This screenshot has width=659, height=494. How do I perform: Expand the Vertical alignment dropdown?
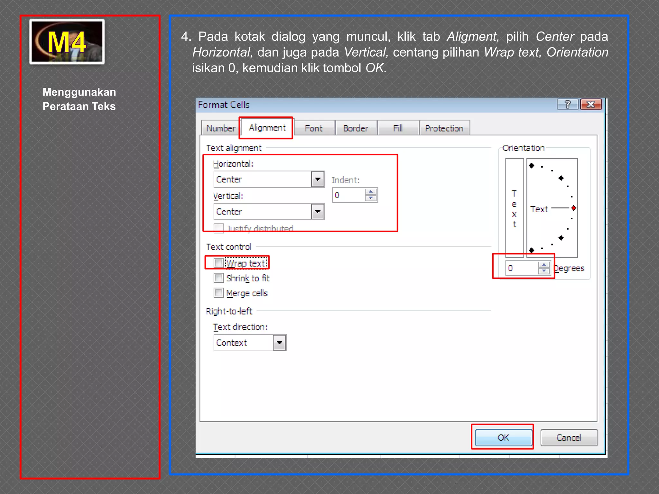(318, 212)
